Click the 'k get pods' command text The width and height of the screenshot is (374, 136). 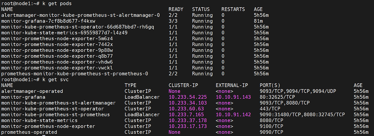coord(57,3)
